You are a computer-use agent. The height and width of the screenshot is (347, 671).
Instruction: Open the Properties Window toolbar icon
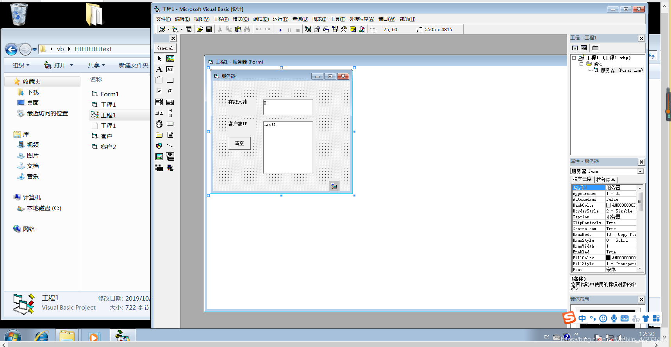(317, 29)
